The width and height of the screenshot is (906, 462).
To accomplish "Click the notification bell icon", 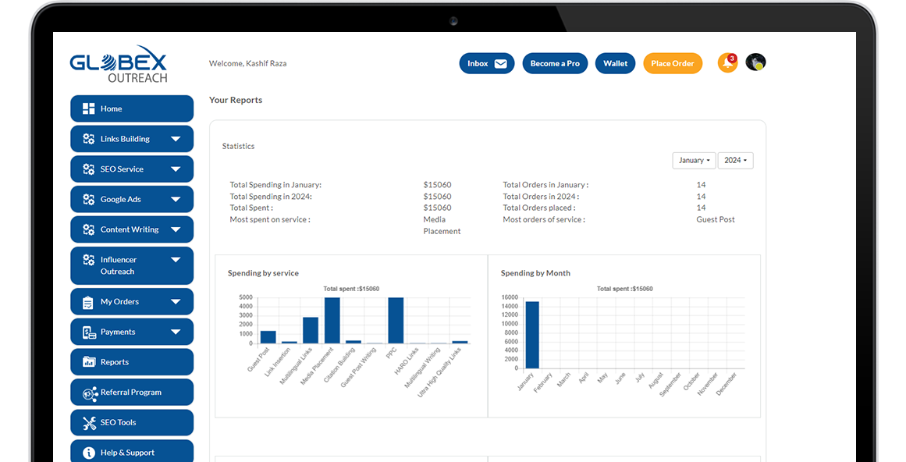I will [727, 63].
